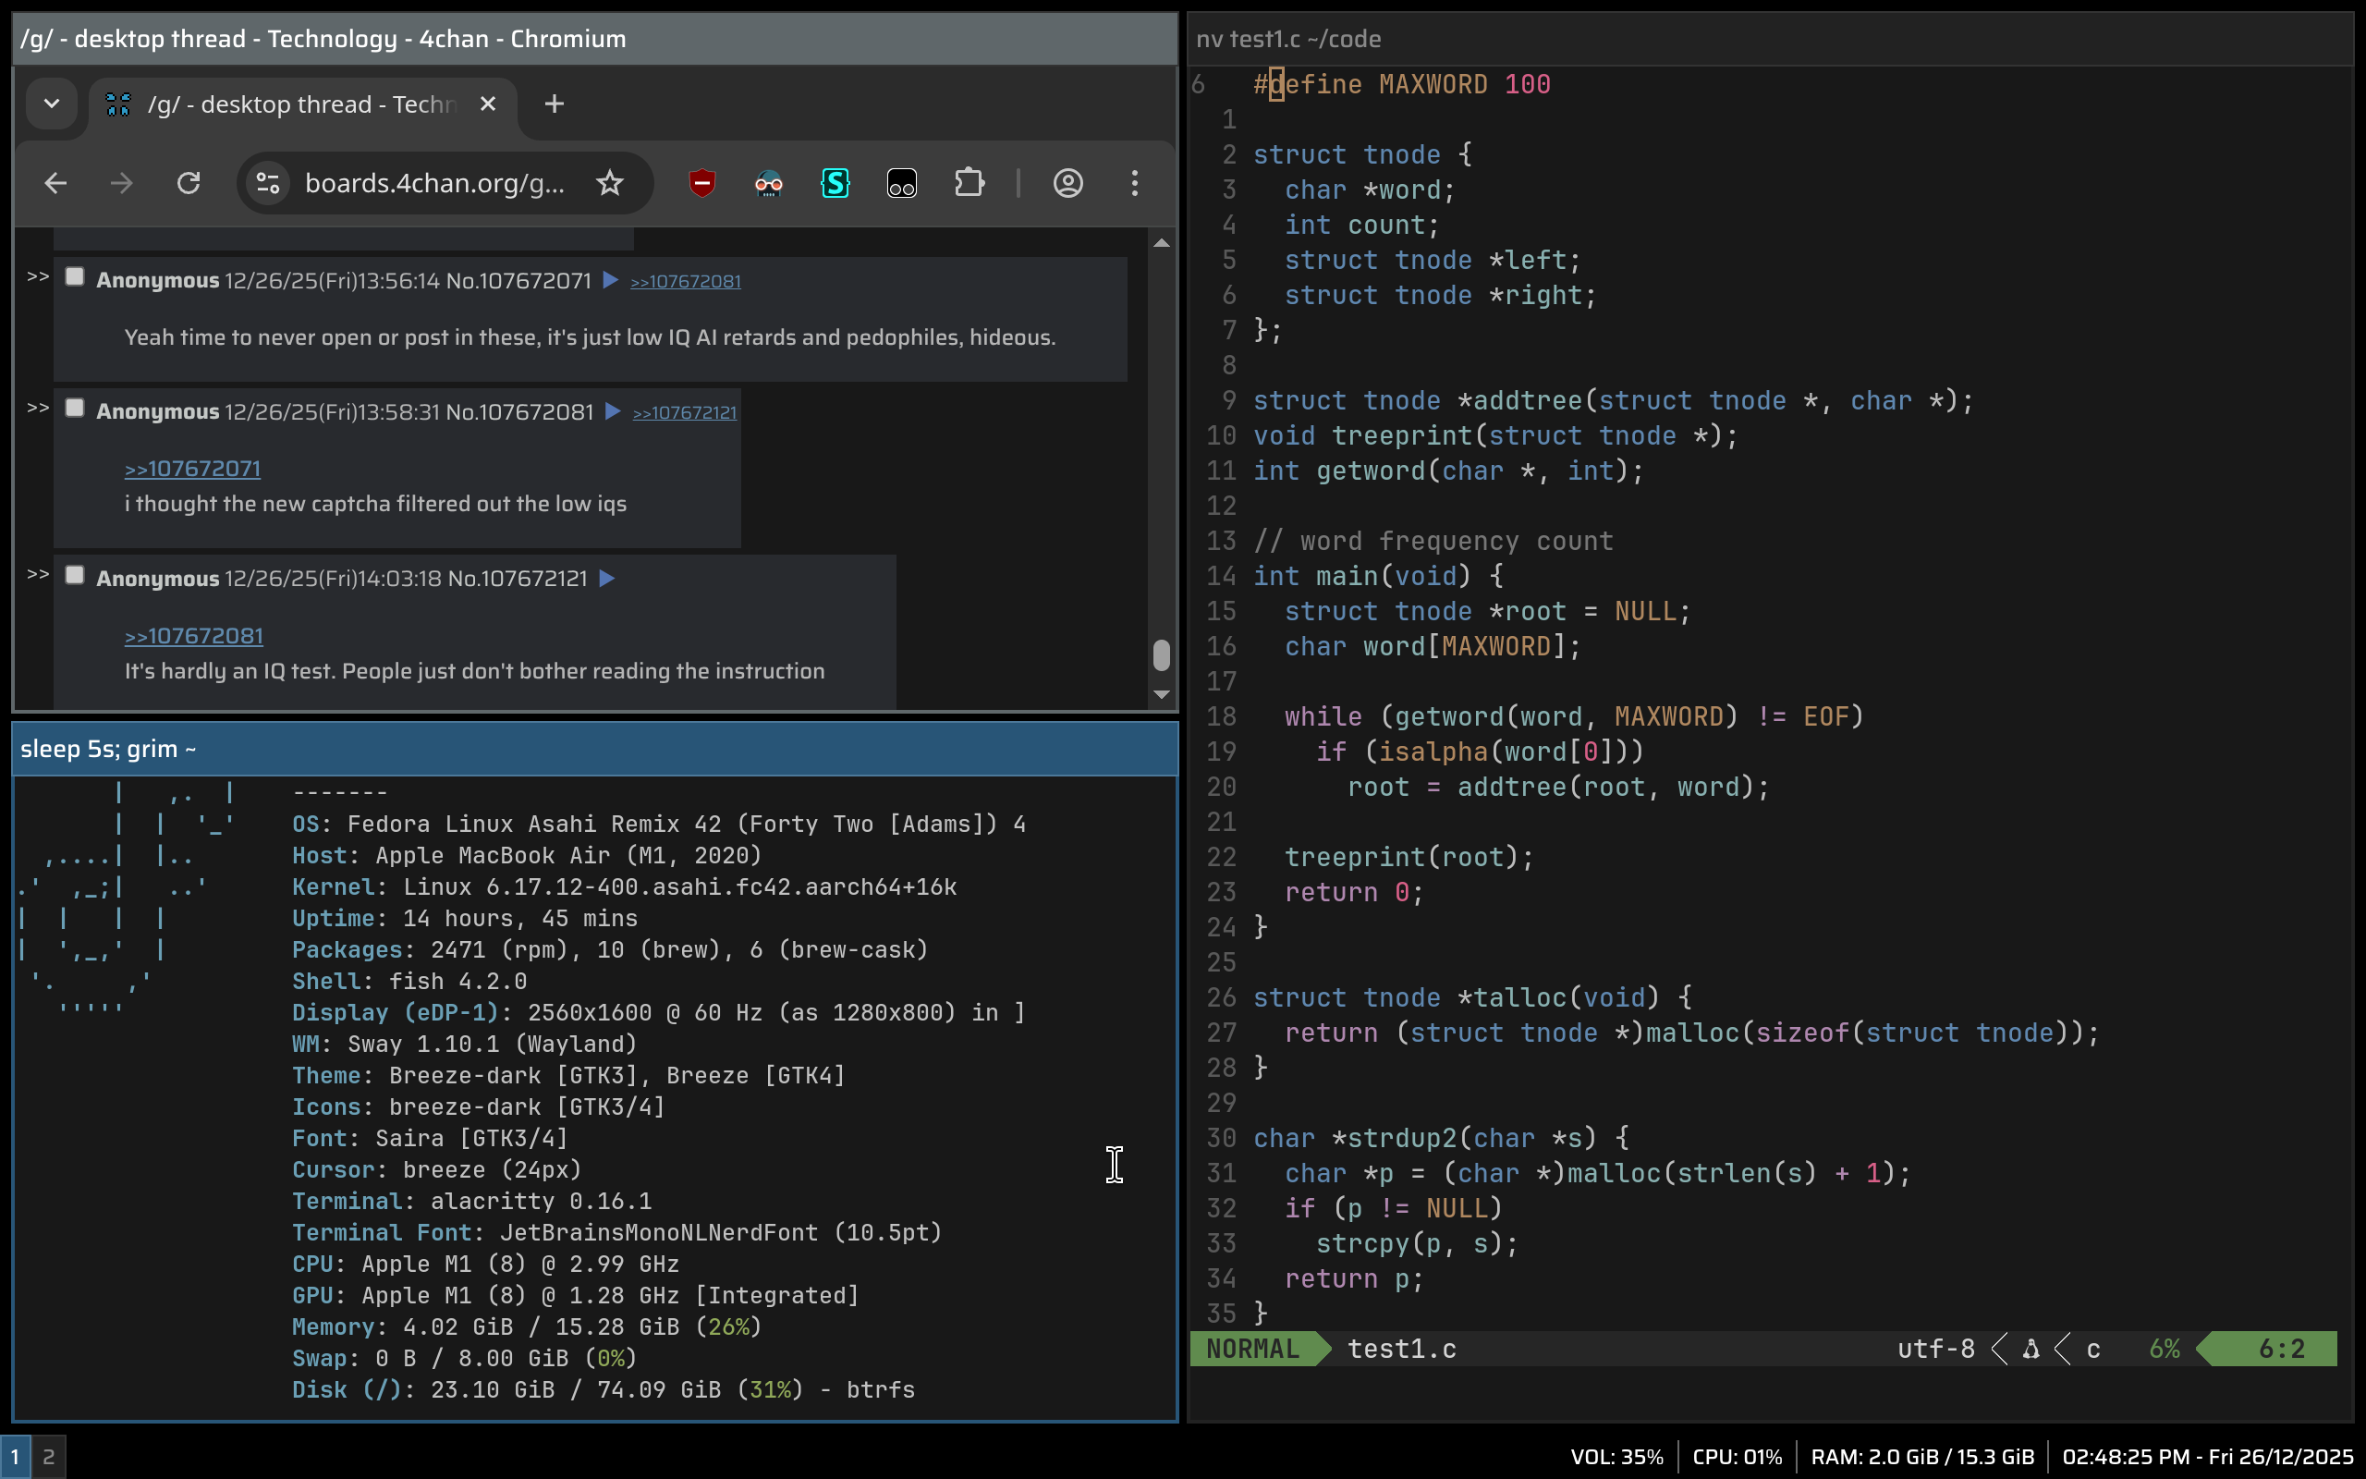Open the Chromium three-dot menu
The height and width of the screenshot is (1479, 2366).
click(x=1134, y=183)
